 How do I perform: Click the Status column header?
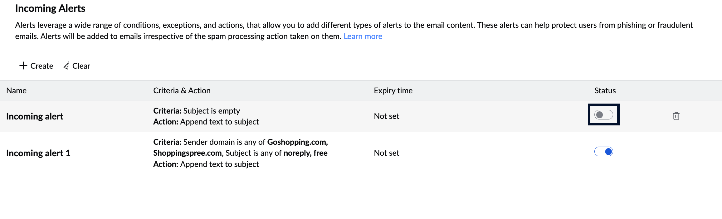coord(605,90)
